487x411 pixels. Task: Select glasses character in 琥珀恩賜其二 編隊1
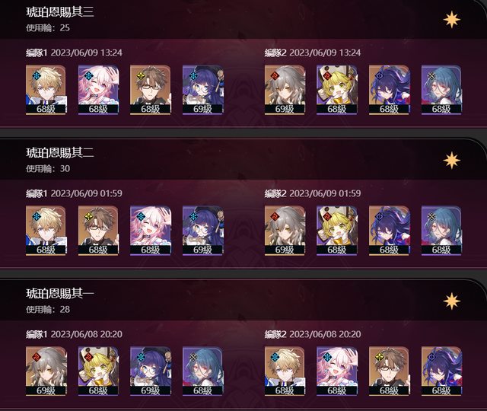tap(98, 231)
